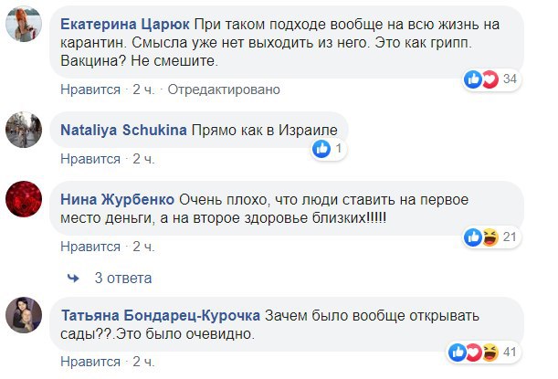Like Nataliya Schukina's comment via 'Нравится'
558x379 pixels.
[90, 159]
